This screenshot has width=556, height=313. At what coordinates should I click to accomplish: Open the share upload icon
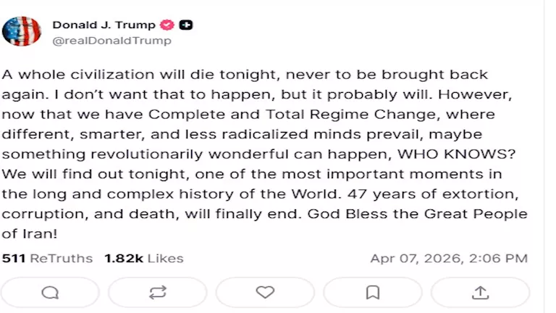pos(480,292)
